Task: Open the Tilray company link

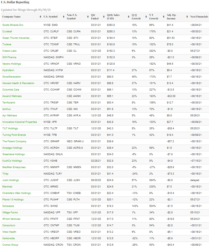Action: coord(6,174)
